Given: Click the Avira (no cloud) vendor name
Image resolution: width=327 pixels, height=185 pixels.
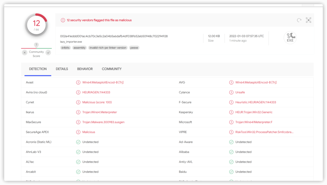Looking at the screenshot, I should pyautogui.click(x=36, y=92).
